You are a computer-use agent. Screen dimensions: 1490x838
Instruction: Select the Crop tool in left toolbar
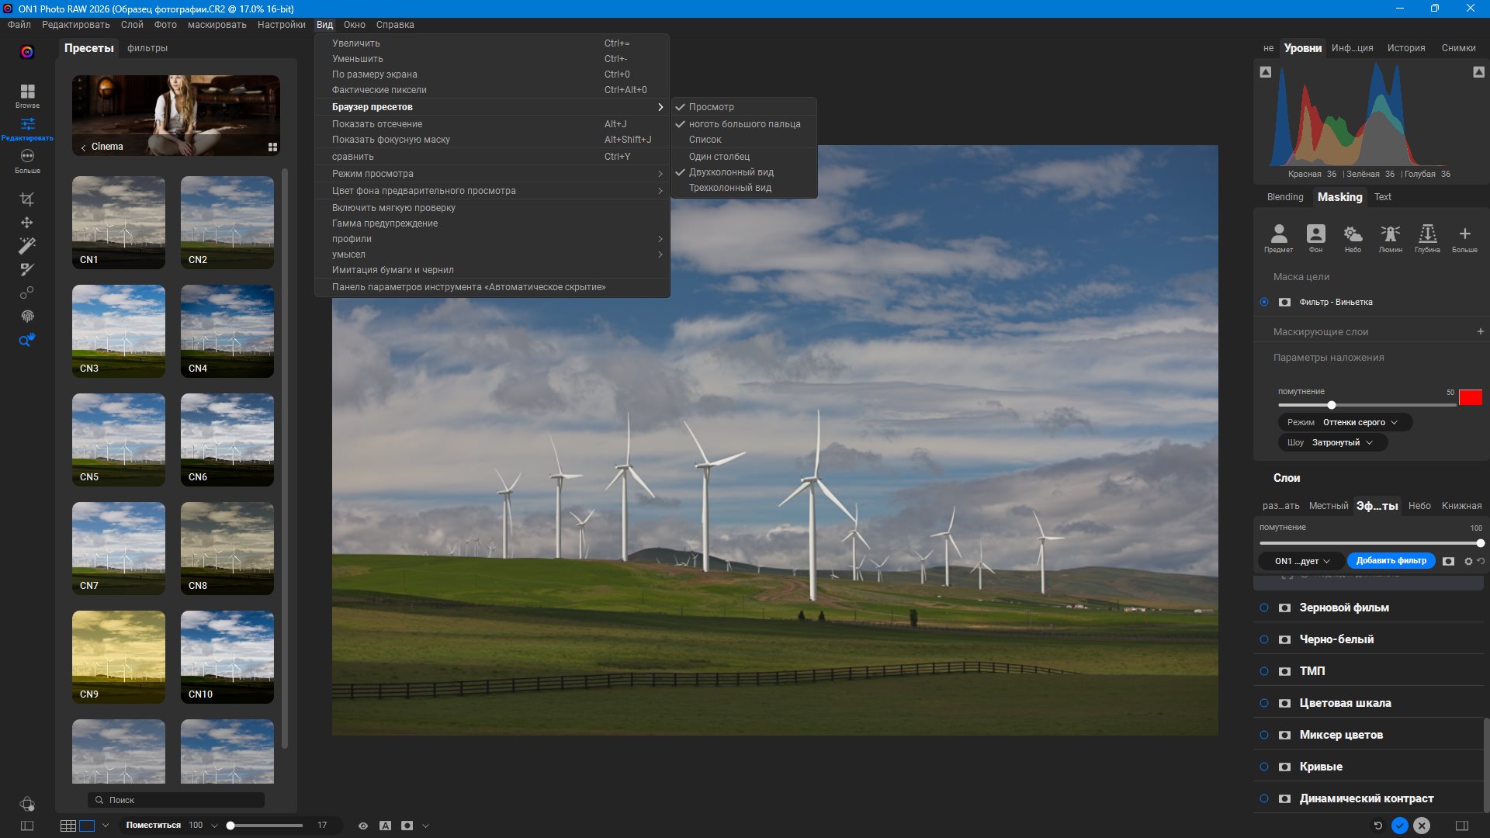tap(27, 199)
